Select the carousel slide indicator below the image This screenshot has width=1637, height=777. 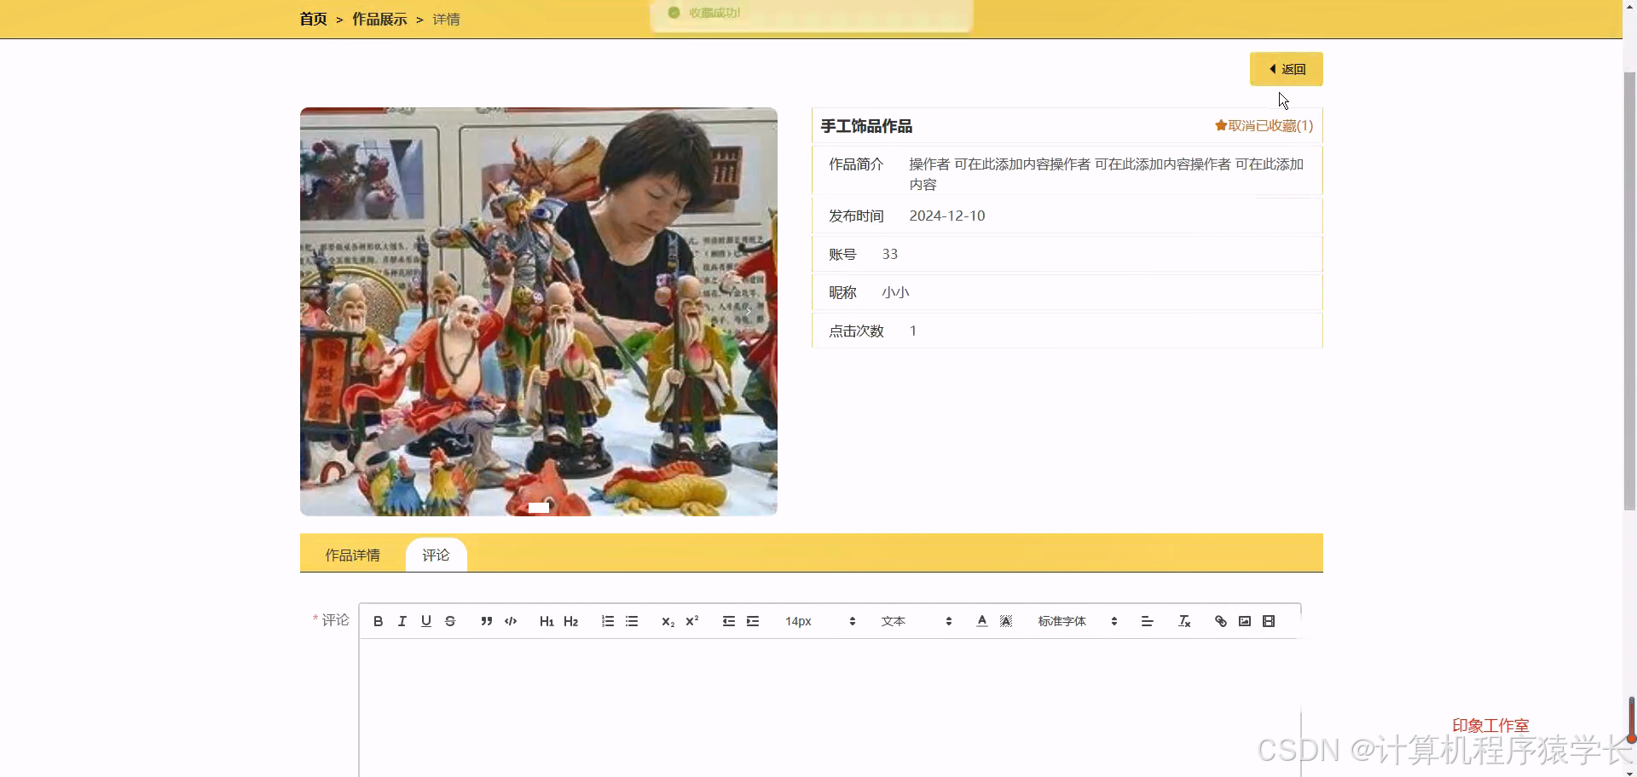pyautogui.click(x=541, y=507)
